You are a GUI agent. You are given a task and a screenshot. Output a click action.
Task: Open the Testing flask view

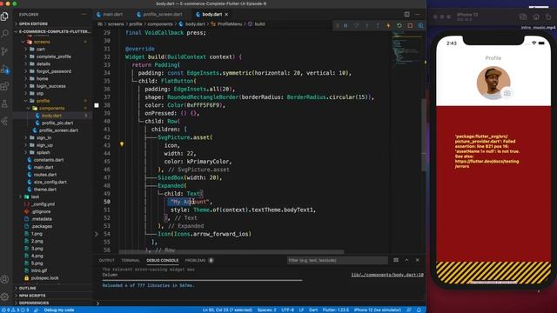(4, 103)
